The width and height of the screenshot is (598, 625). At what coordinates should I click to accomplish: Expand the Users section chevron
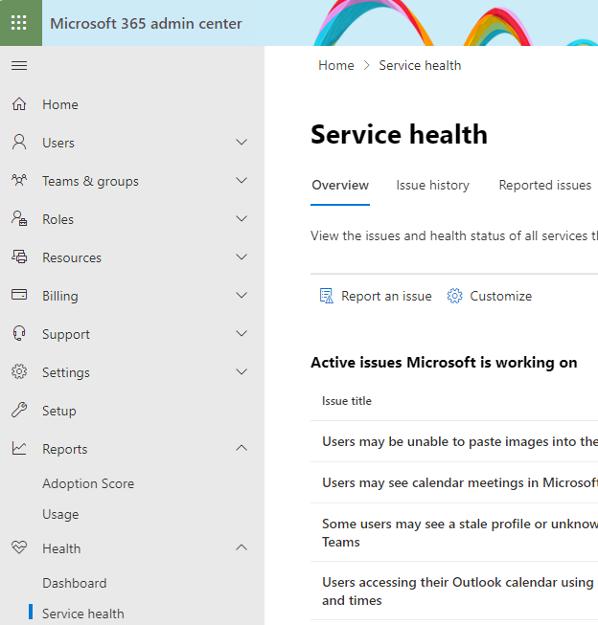click(241, 142)
